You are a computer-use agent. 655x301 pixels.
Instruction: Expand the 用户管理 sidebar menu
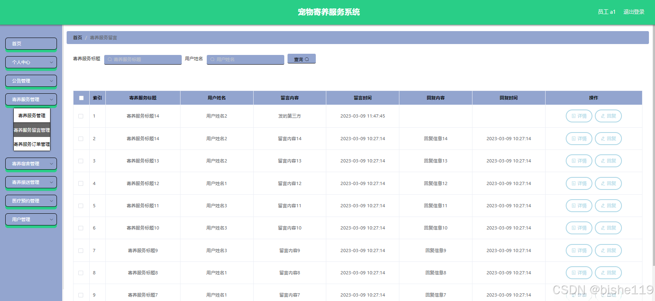tap(31, 219)
